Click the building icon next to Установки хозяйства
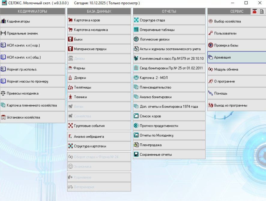This screenshot has width=266, height=201. tap(3, 117)
